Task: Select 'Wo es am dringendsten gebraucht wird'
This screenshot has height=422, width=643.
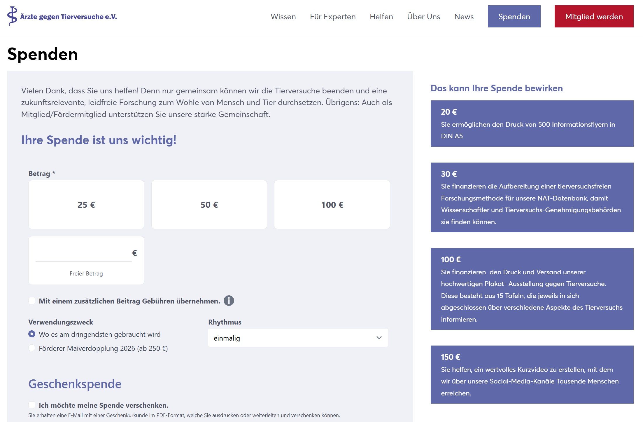Action: (32, 334)
